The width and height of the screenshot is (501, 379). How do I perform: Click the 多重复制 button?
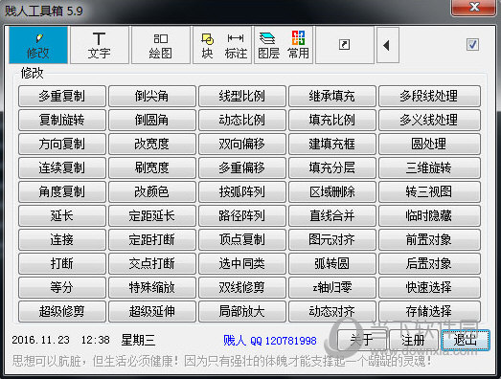62,96
